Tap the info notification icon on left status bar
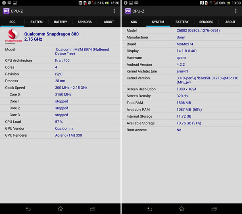The image size is (242, 214). point(4,3)
